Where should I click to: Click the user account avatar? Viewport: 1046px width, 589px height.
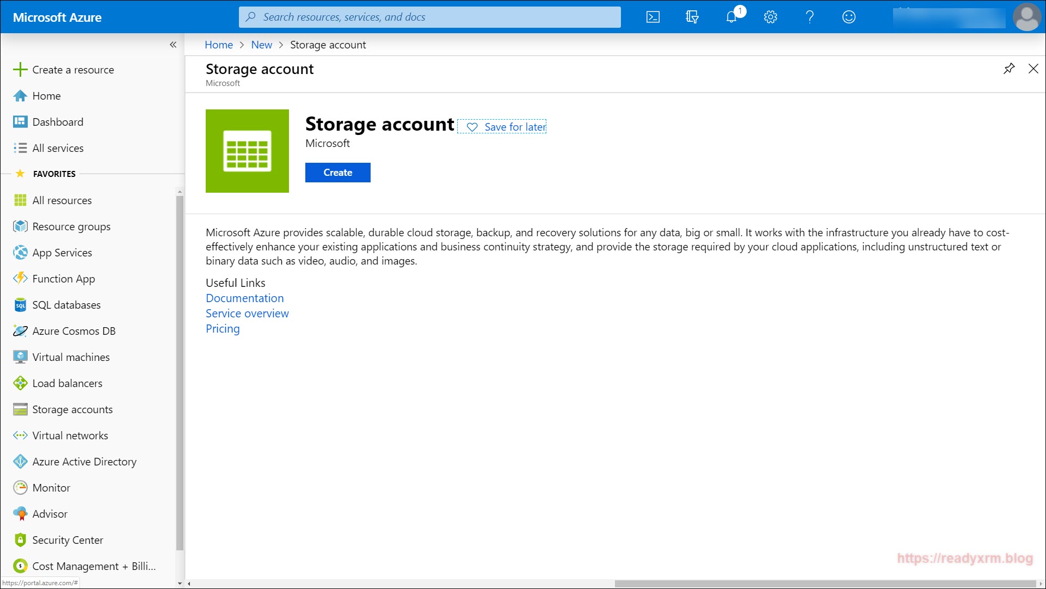[1026, 17]
